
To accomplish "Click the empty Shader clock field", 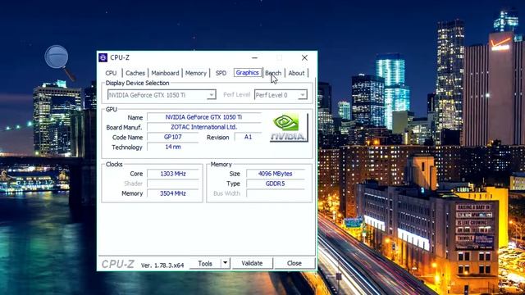I will click(x=173, y=184).
